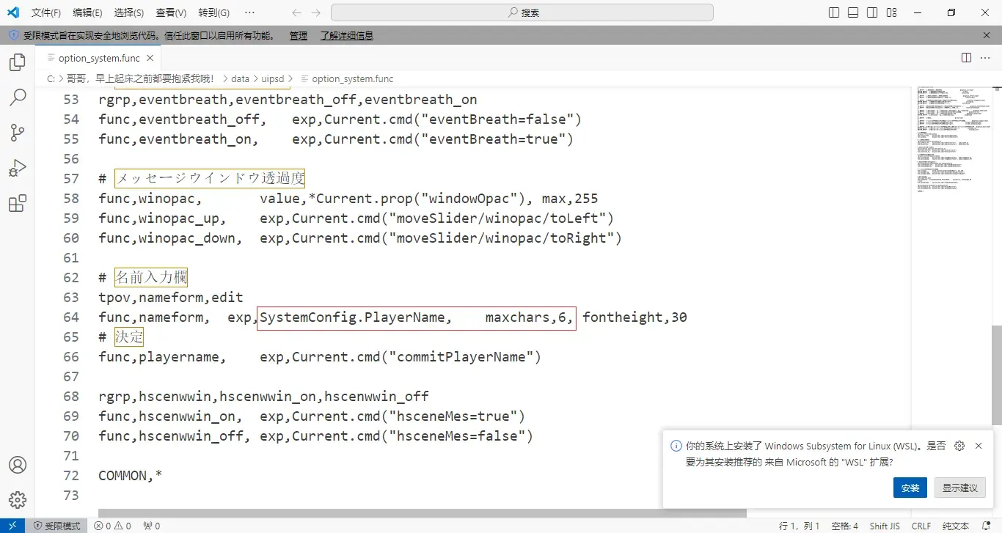Open the 文件(F) menu
The width and height of the screenshot is (1002, 533).
tap(46, 12)
